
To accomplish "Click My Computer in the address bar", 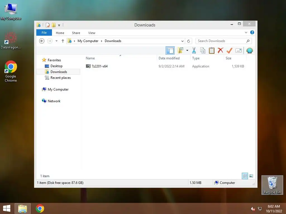I will [88, 41].
